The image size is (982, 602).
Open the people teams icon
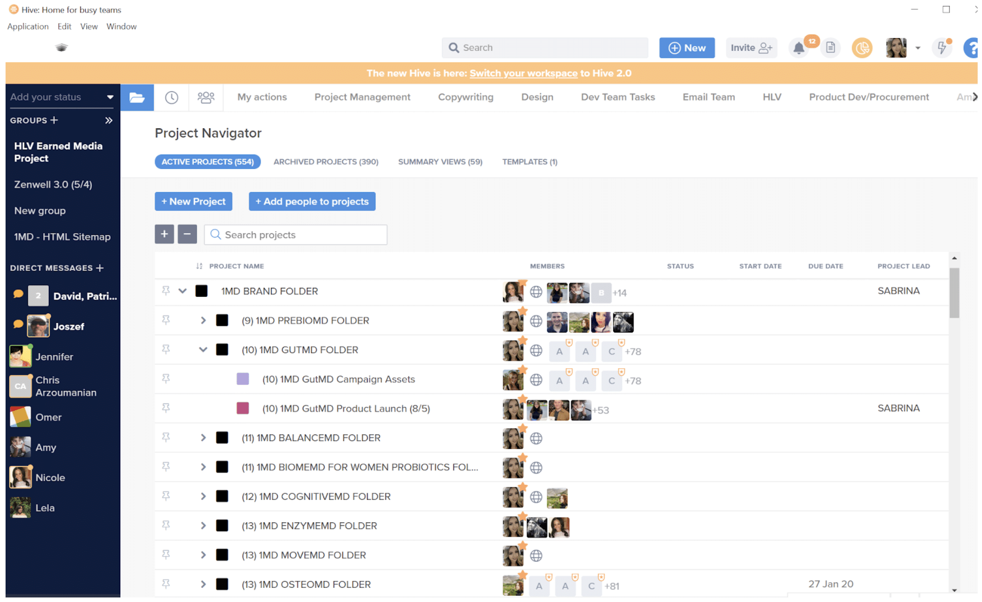pos(206,97)
